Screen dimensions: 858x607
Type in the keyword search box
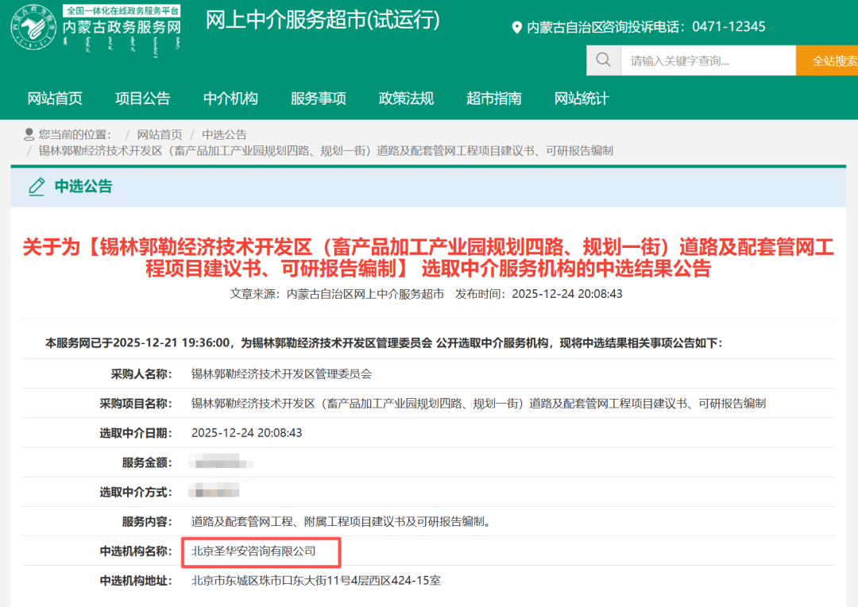point(707,60)
